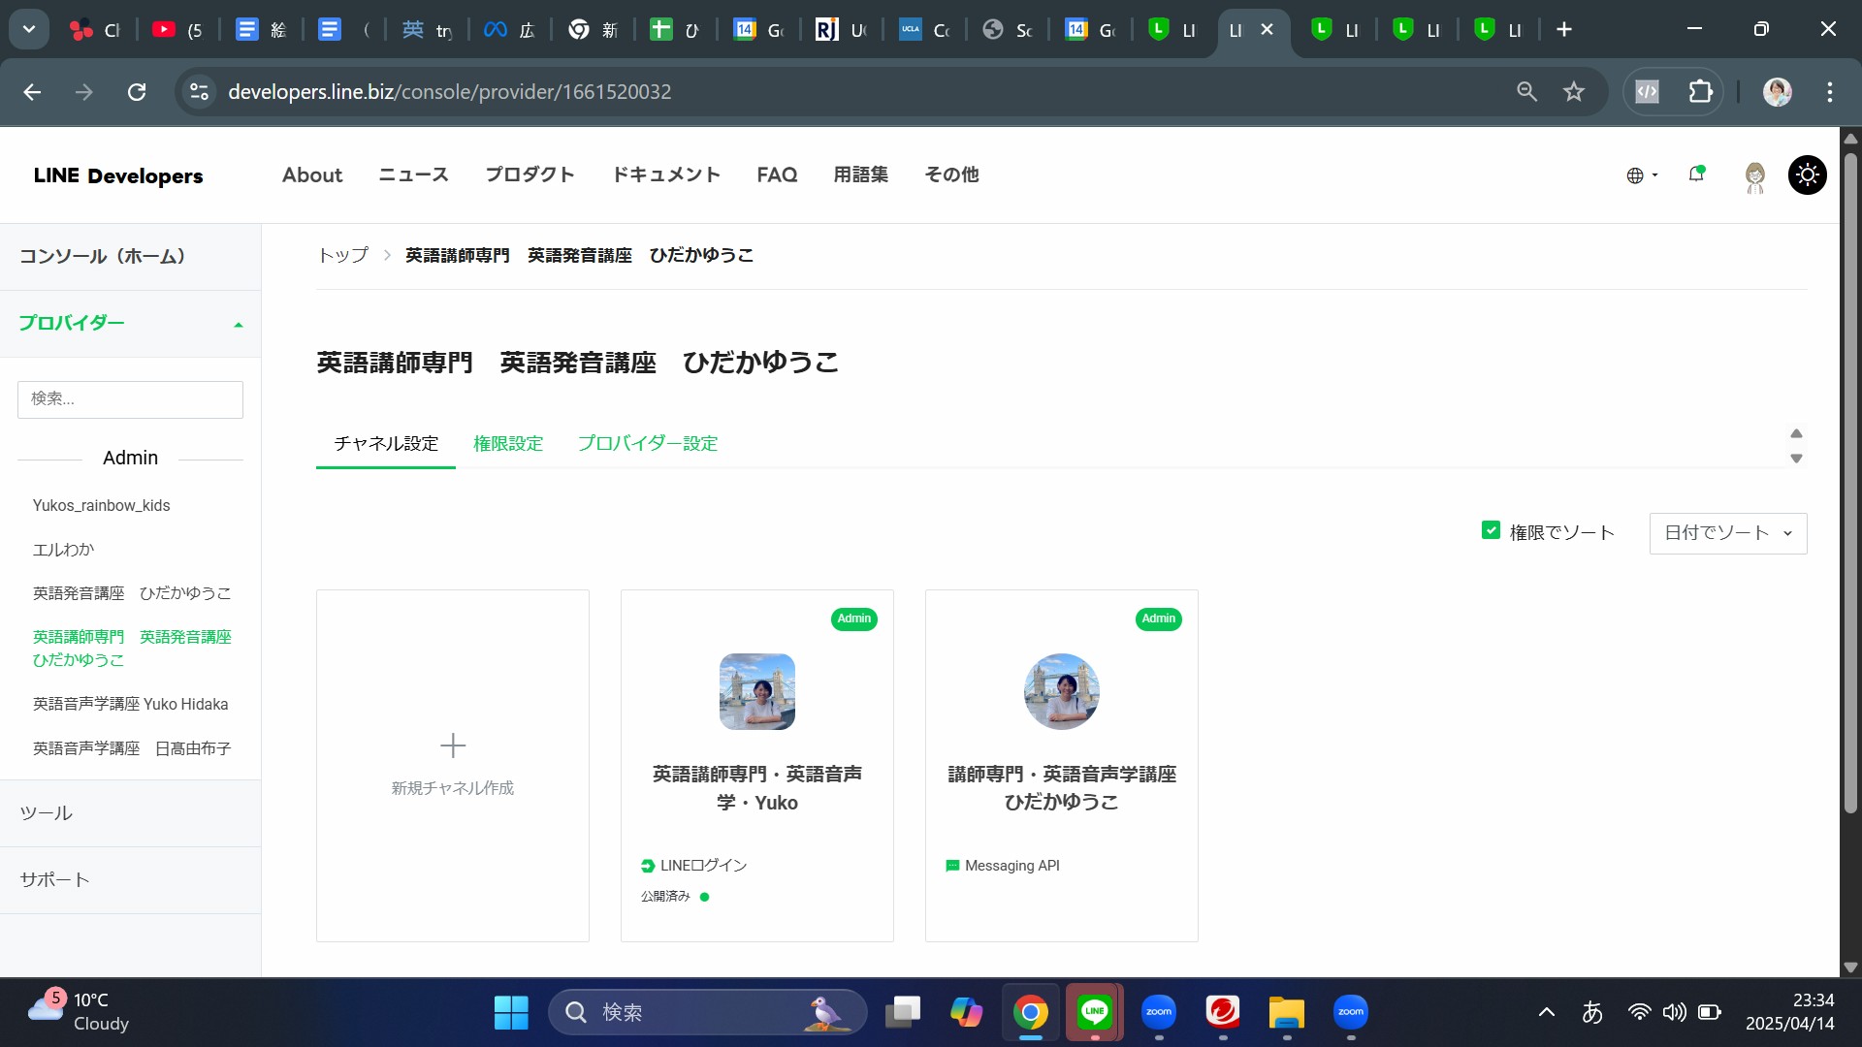This screenshot has width=1862, height=1047.
Task: Open the weather widget 10°C Cloudy
Action: [78, 1013]
